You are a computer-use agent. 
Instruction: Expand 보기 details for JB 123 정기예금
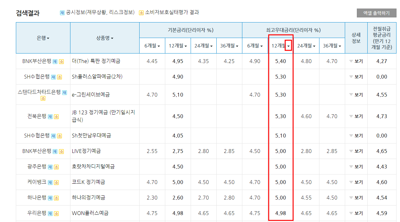tap(356, 117)
